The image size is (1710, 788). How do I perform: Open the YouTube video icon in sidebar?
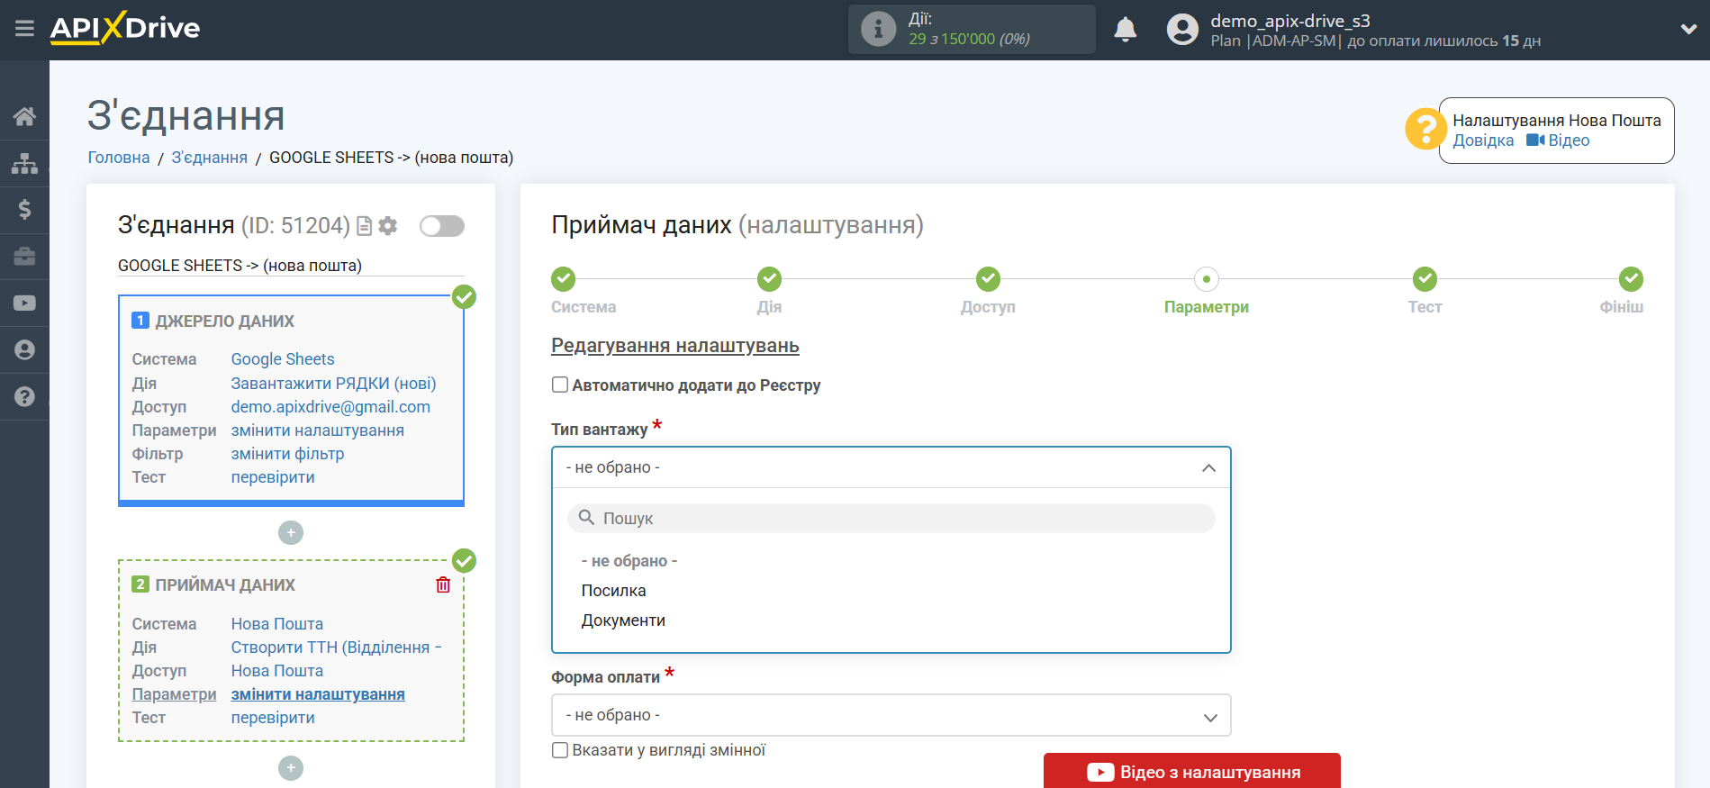24,303
